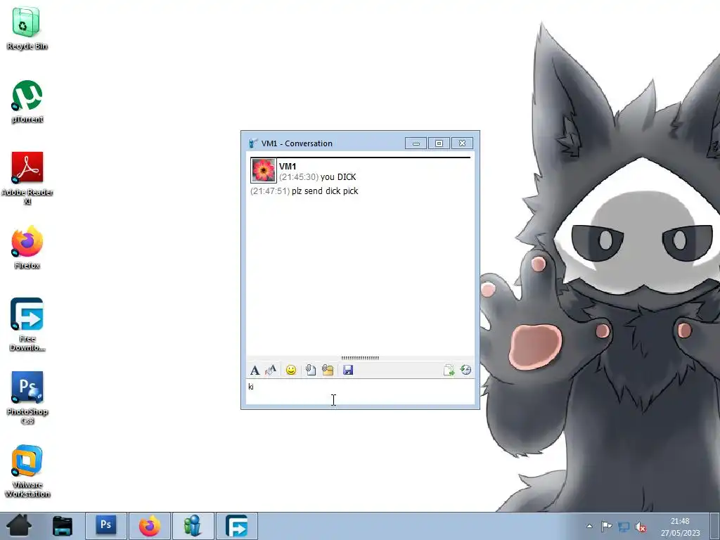The image size is (720, 540).
Task: Open the smiley emoticon picker
Action: click(290, 370)
